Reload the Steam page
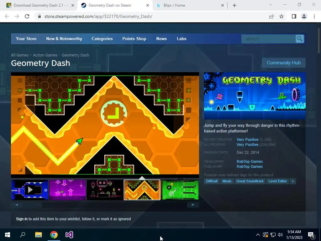This screenshot has width=321, height=241. (27, 16)
